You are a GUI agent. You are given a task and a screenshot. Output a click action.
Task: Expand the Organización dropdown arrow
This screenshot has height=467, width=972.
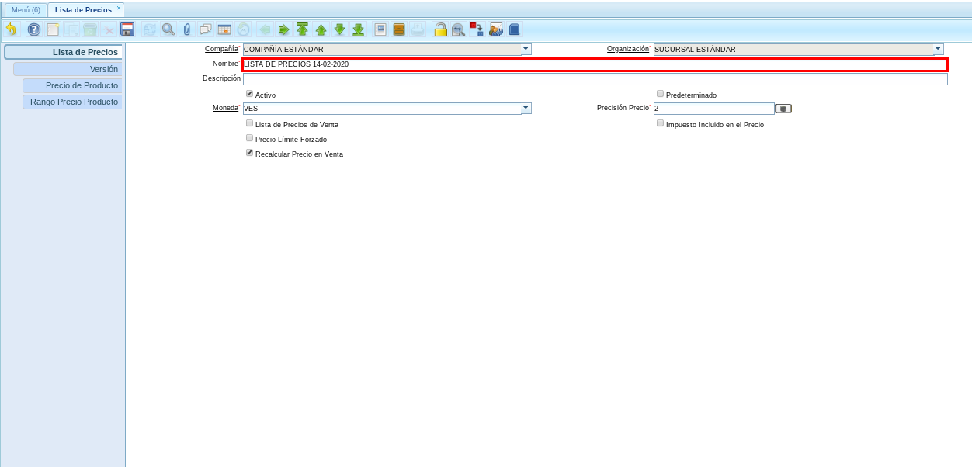coord(938,49)
